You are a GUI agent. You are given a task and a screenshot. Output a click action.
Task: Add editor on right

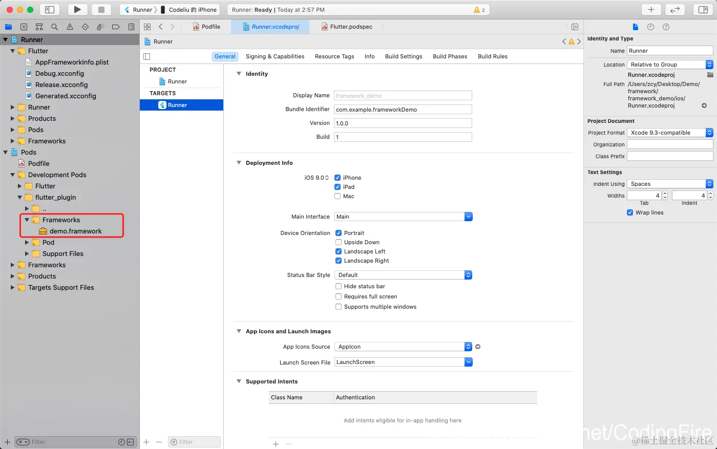pyautogui.click(x=575, y=27)
